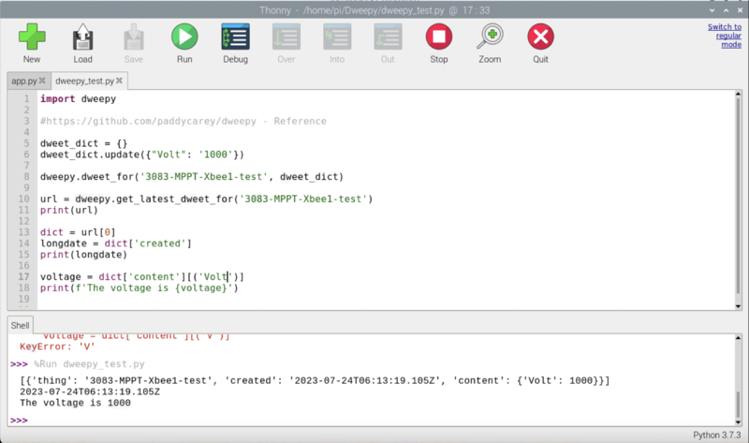Minimize the Thonny window from the title bar
This screenshot has height=443, width=749.
tap(712, 10)
